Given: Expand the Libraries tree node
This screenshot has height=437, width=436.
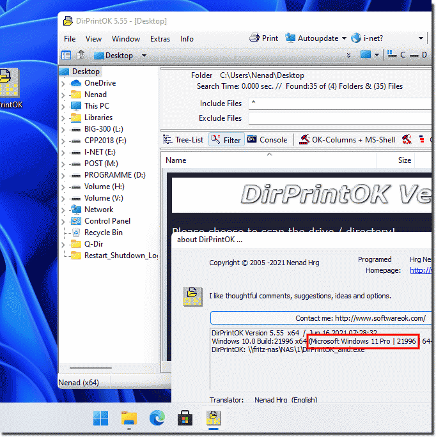Looking at the screenshot, I should [63, 118].
